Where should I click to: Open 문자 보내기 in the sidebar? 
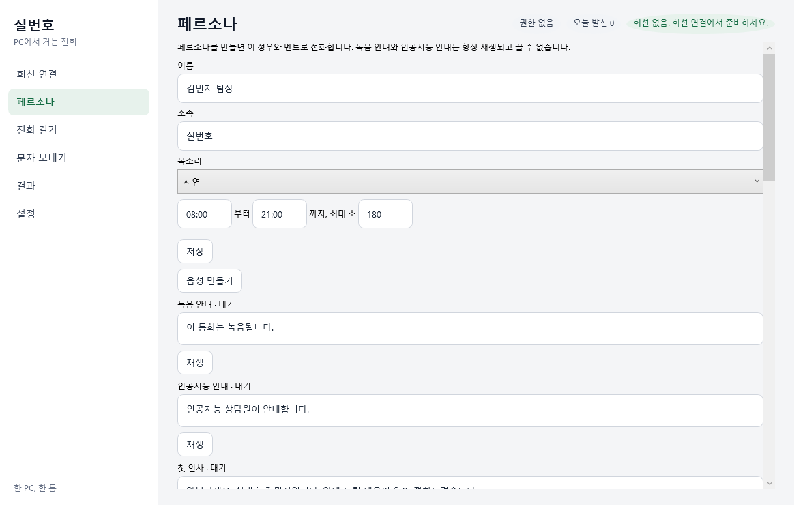pyautogui.click(x=78, y=158)
